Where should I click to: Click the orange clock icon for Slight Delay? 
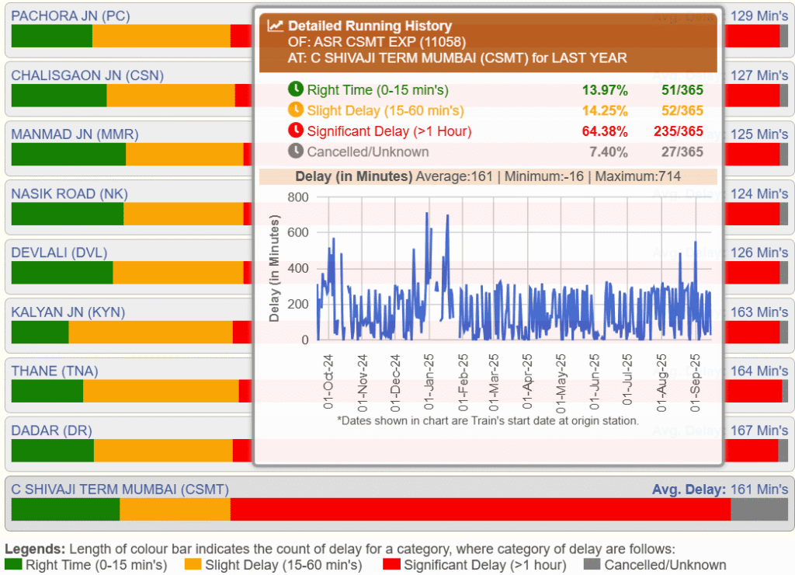pyautogui.click(x=296, y=110)
